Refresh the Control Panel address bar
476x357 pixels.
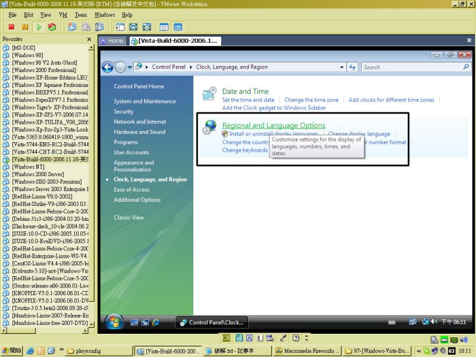tap(352, 67)
